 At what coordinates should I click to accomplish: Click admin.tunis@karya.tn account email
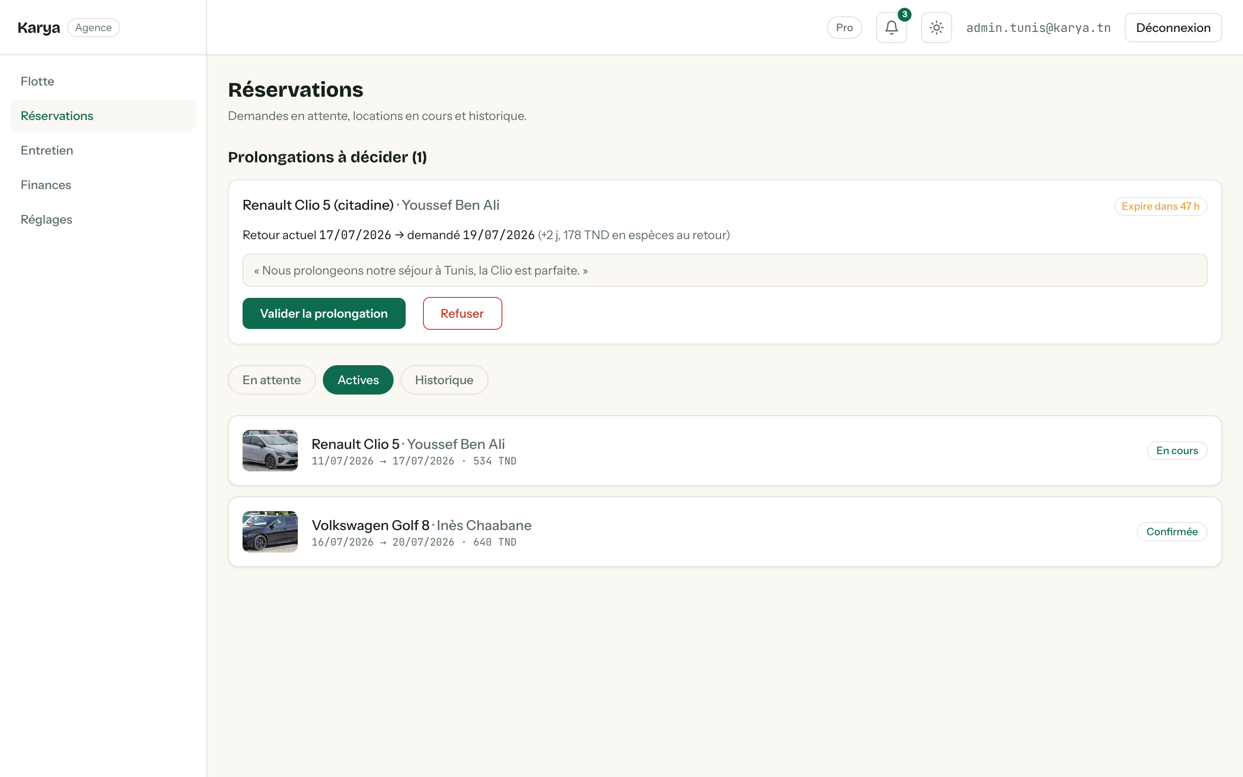coord(1038,28)
